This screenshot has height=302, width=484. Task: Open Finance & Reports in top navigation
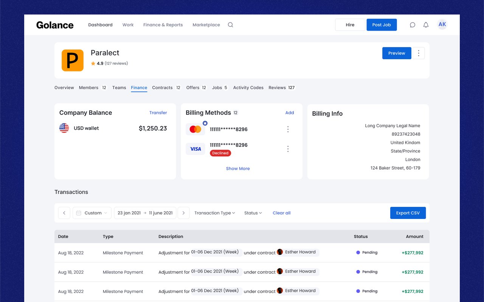coord(163,25)
